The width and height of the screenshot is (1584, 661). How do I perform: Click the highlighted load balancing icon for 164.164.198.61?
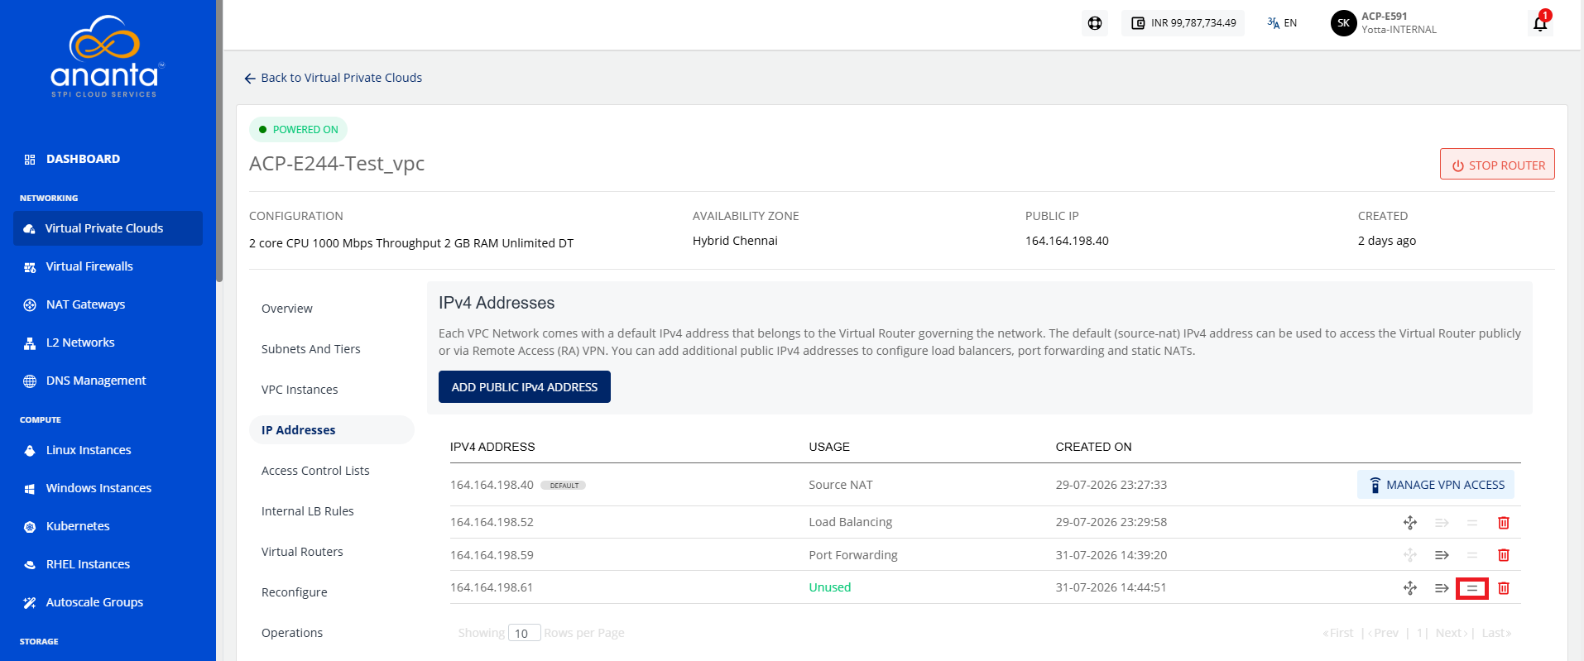1472,588
